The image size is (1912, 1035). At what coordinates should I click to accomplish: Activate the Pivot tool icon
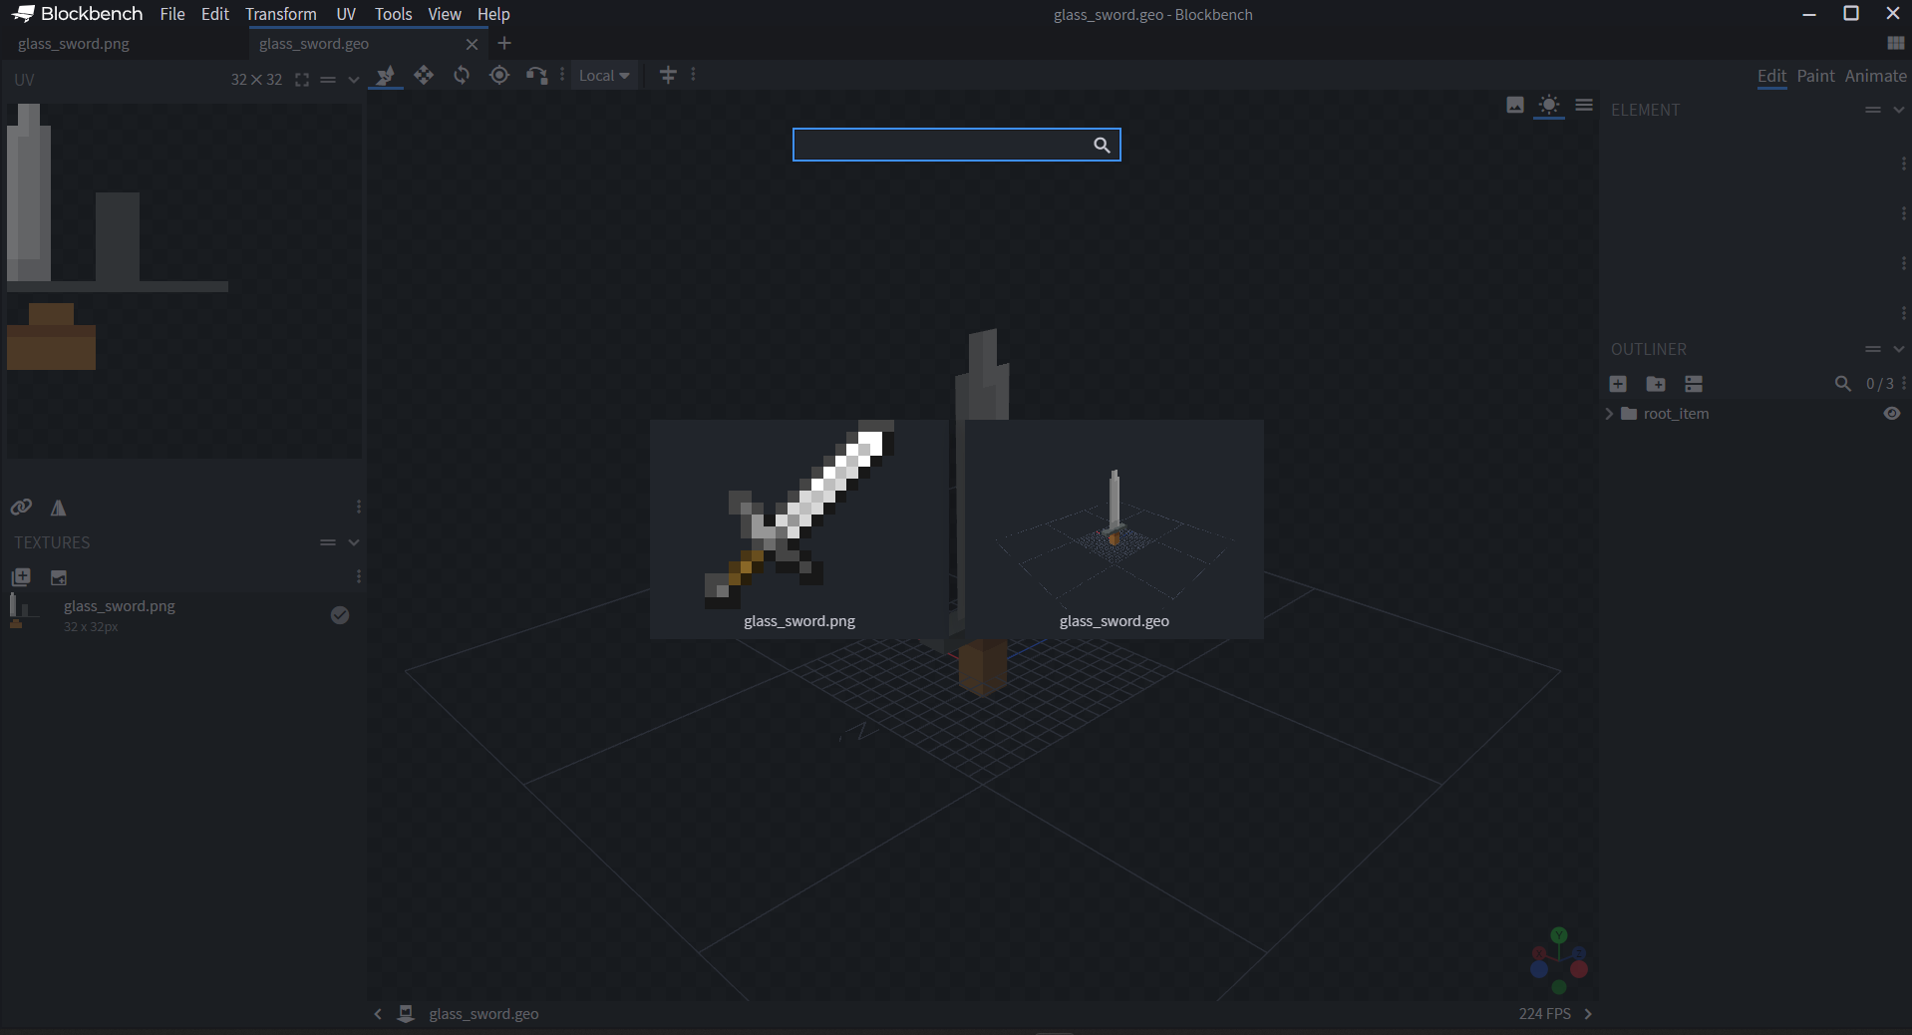(x=499, y=76)
